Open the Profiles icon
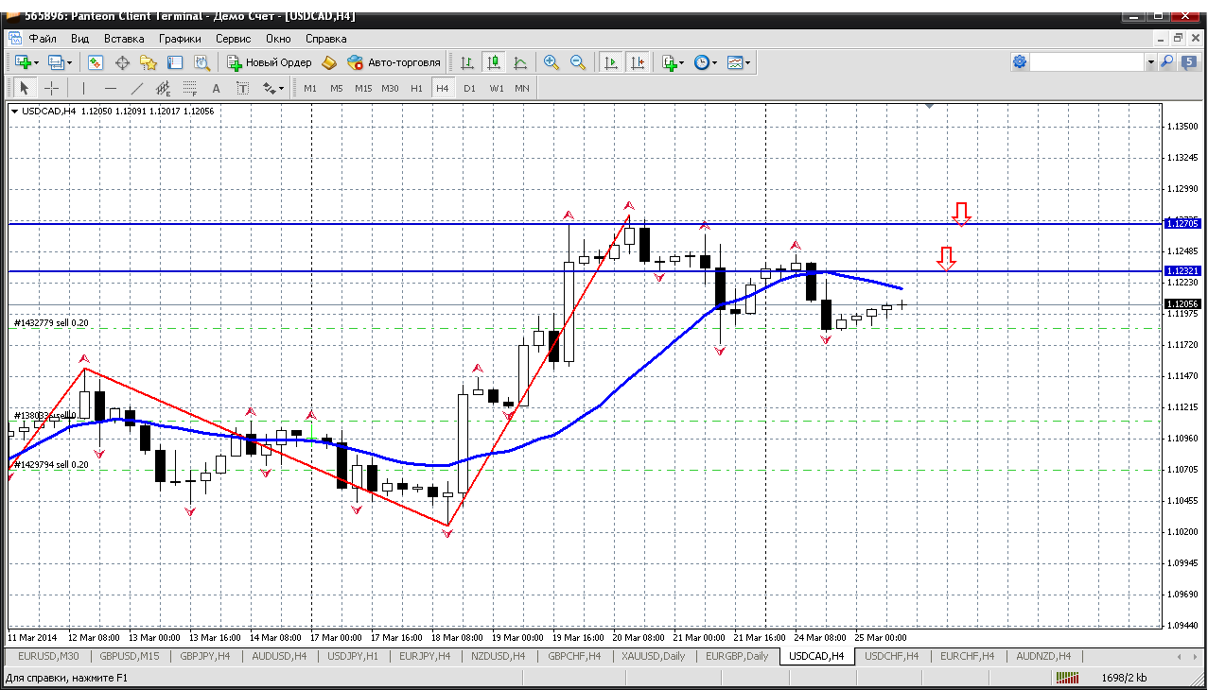The width and height of the screenshot is (1208, 690). 56,62
